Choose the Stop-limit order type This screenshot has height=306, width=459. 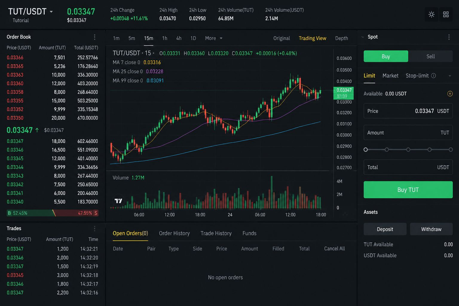(x=417, y=76)
